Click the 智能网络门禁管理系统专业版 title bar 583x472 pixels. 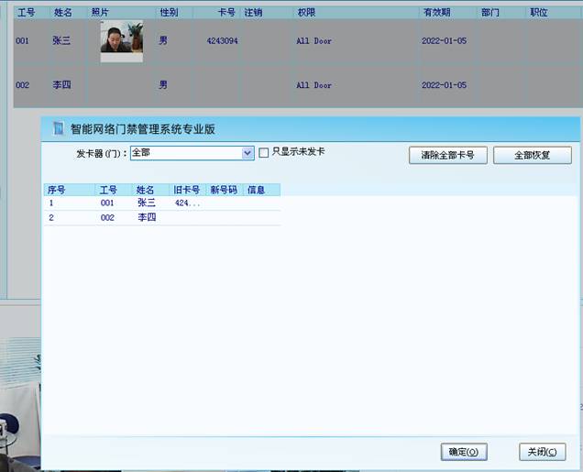pos(311,129)
